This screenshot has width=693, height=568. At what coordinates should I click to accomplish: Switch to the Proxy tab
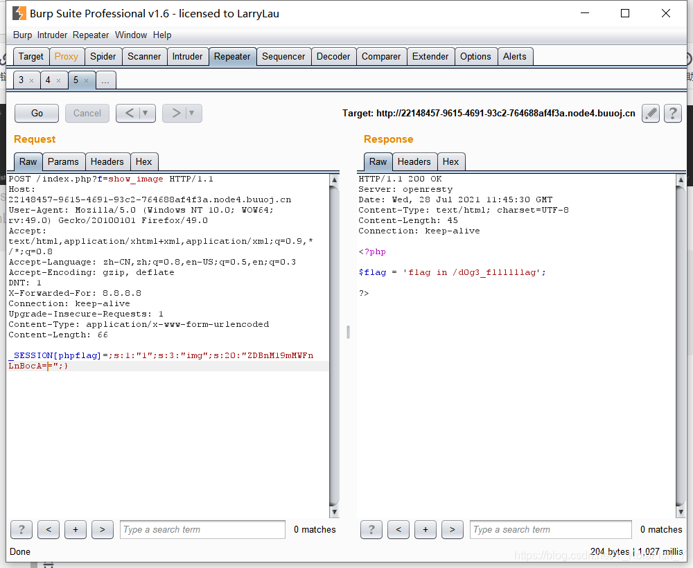pos(67,57)
